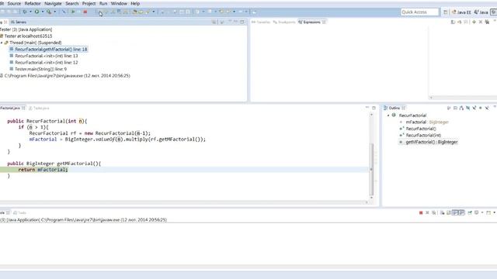Select stack frame RecurFactorial.<init>(int) line: 12
The height and width of the screenshot is (279, 497).
click(x=43, y=63)
